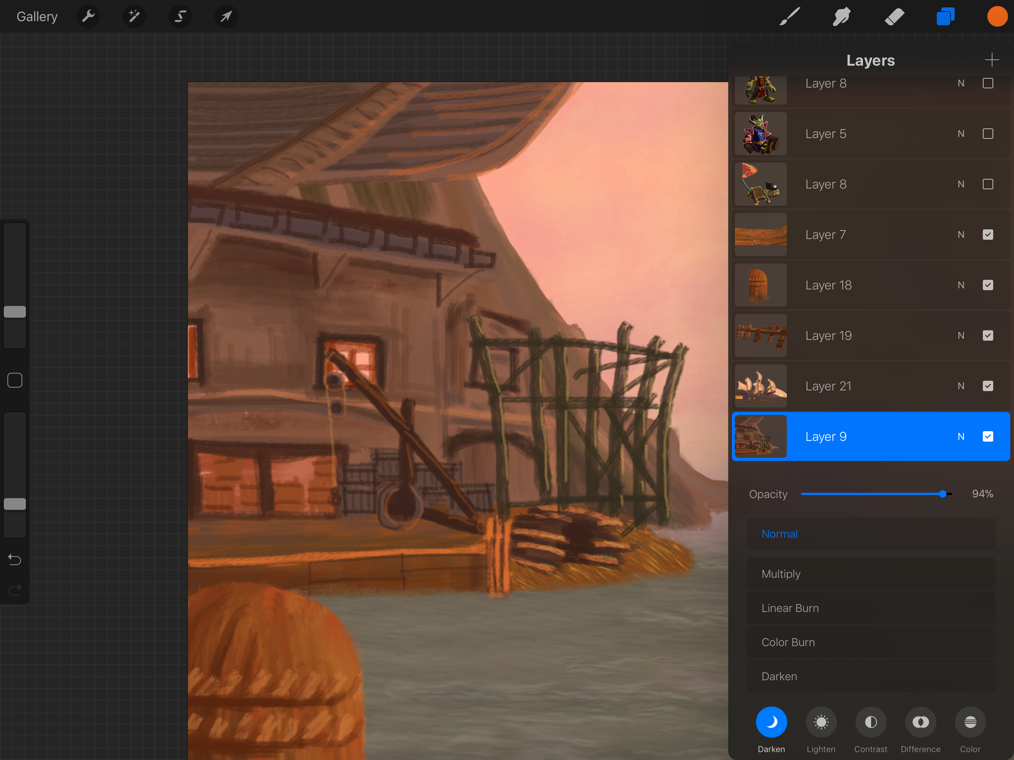Select Layer 18 thumbnail
The width and height of the screenshot is (1014, 760).
760,285
